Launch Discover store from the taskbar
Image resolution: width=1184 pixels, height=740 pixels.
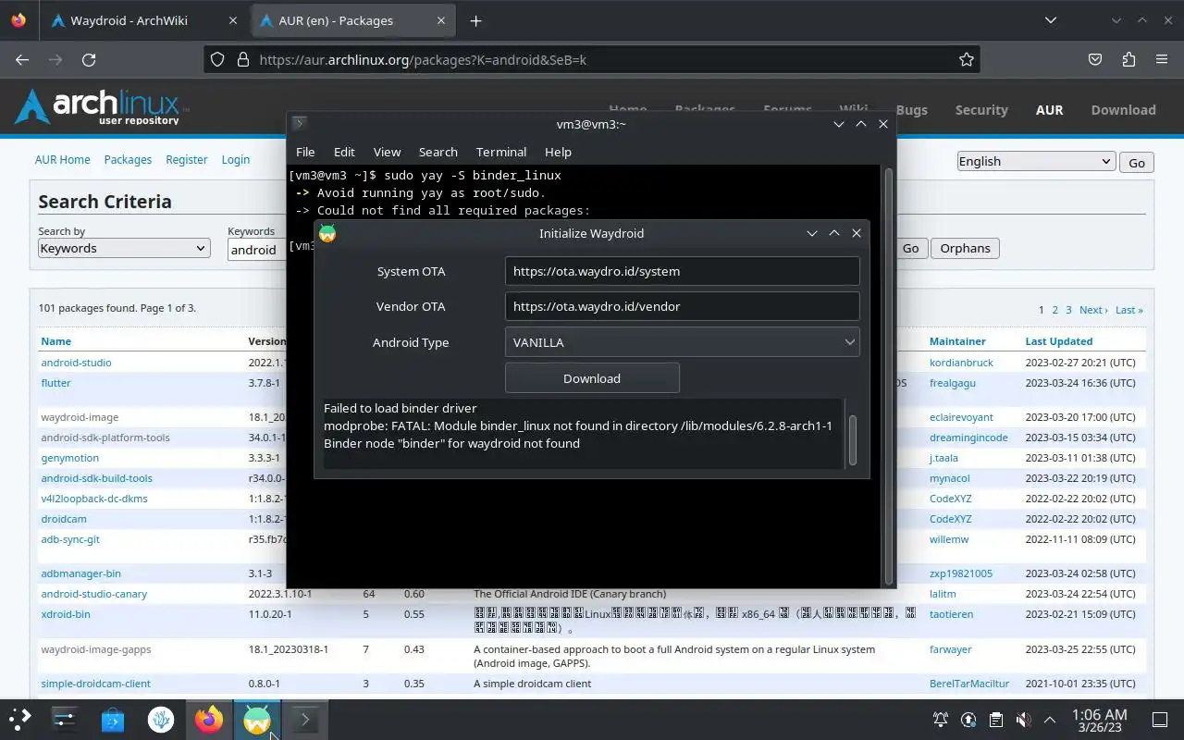tap(112, 719)
